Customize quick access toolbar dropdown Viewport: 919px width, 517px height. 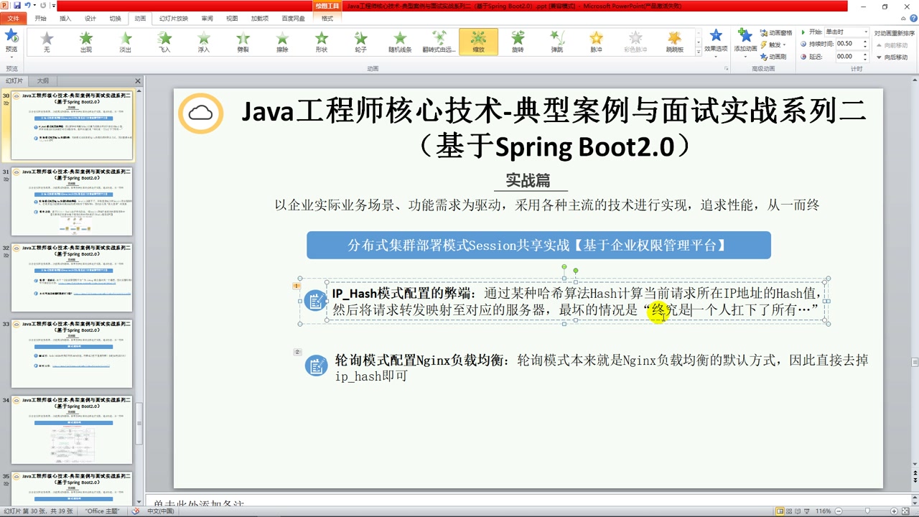point(53,6)
